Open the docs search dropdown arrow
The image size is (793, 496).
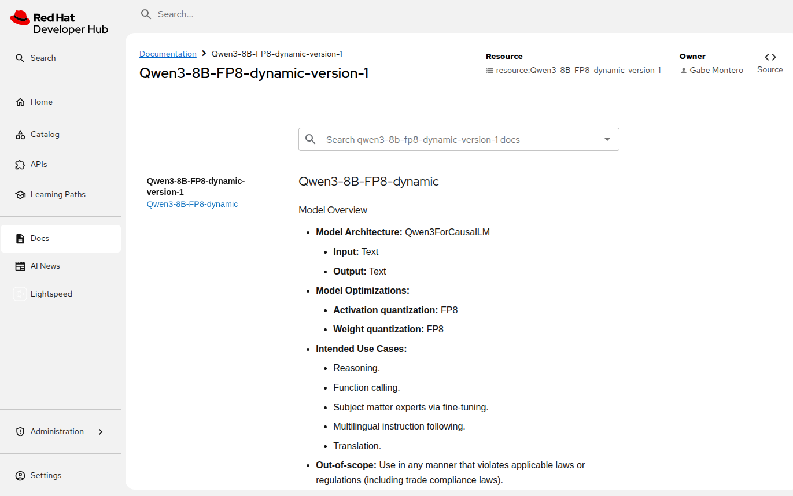point(607,139)
